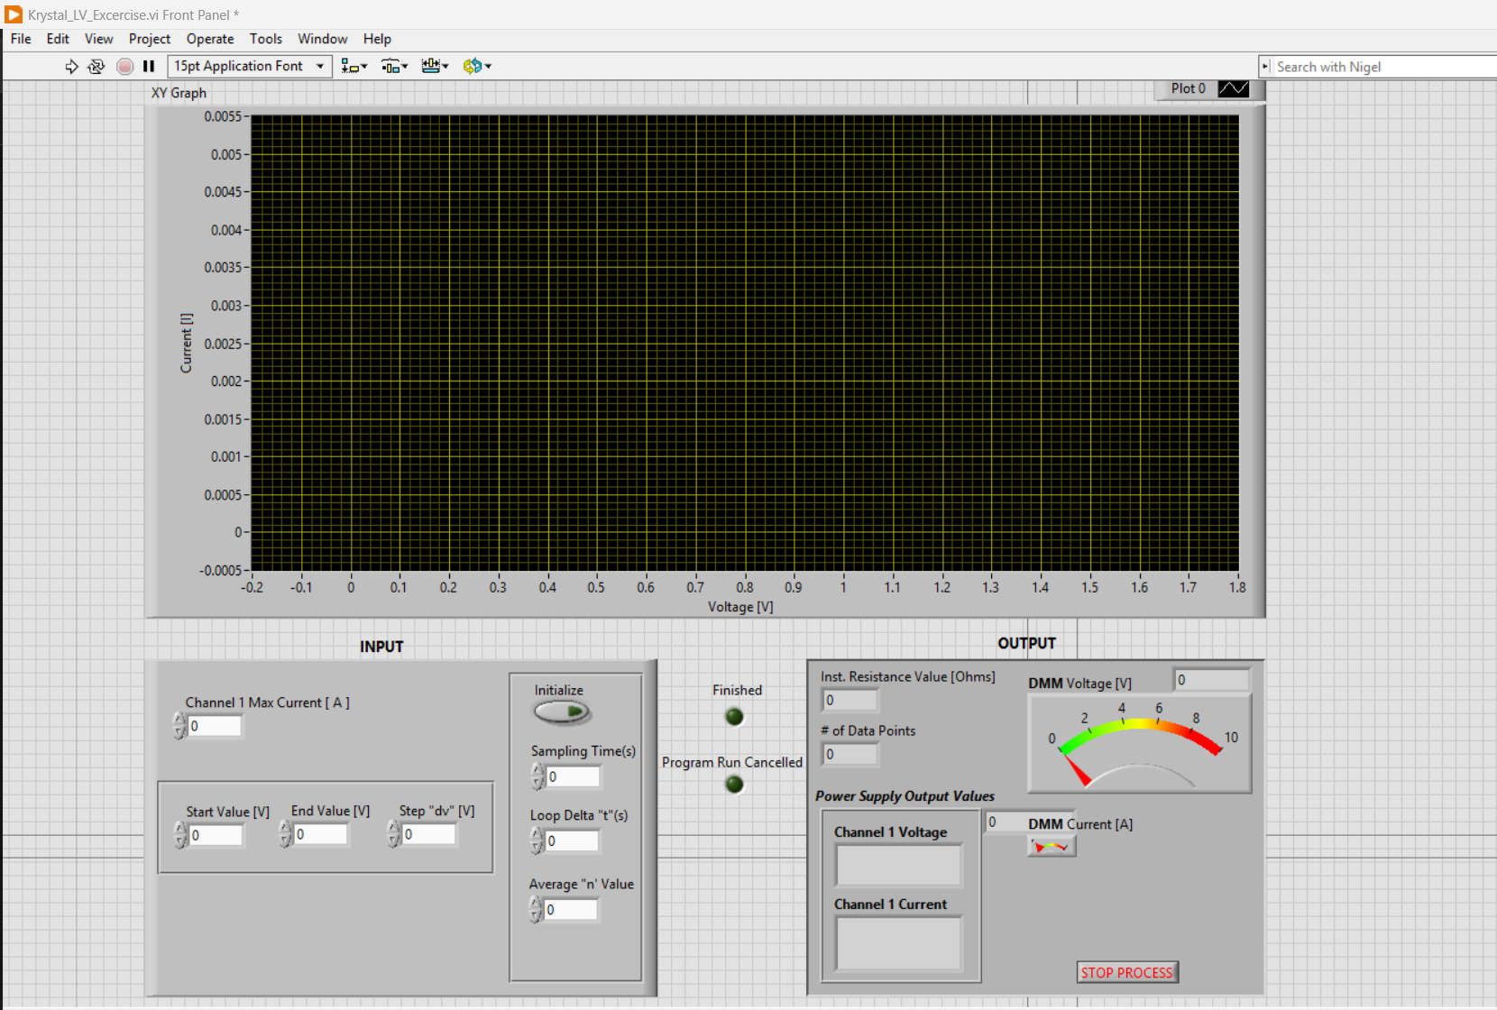1497x1010 pixels.
Task: Click the Abort Execution stop icon
Action: pos(125,66)
